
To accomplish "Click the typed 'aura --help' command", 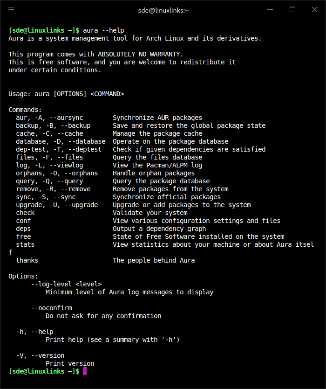I will [103, 30].
